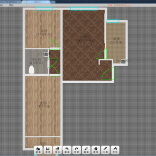Select the 画墙 pencil draw-wall tool
The image size is (156, 156).
86,150
